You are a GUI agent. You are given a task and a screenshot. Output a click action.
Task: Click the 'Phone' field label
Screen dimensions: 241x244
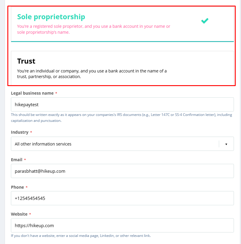[17, 187]
